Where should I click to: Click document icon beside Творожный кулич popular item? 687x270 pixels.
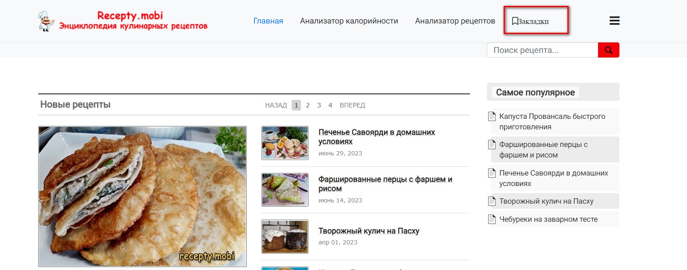click(x=492, y=201)
